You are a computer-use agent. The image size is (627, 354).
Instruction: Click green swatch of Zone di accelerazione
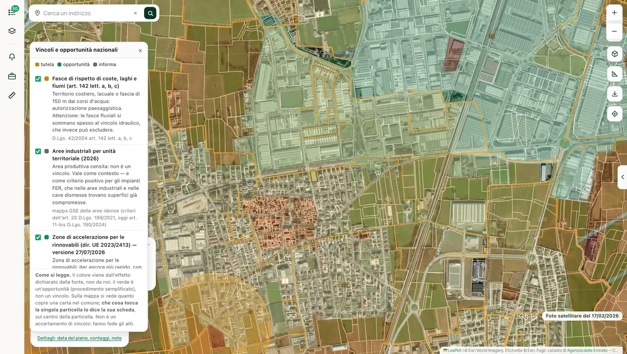click(x=47, y=237)
